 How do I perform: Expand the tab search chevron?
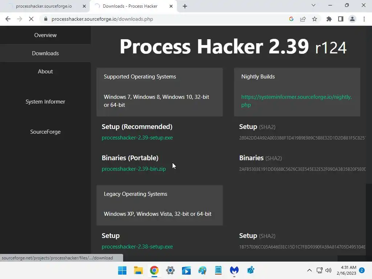pos(314,5)
